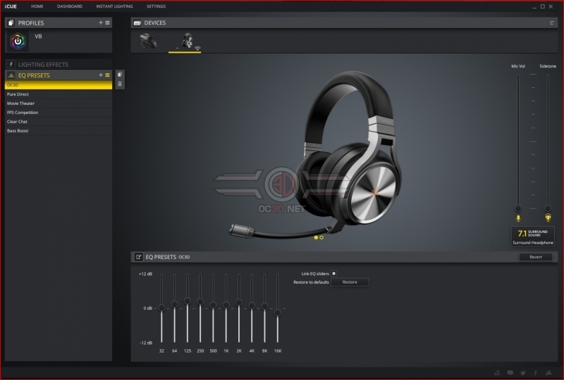Click the VB profile name
Screen dimensions: 564x380
coord(38,37)
